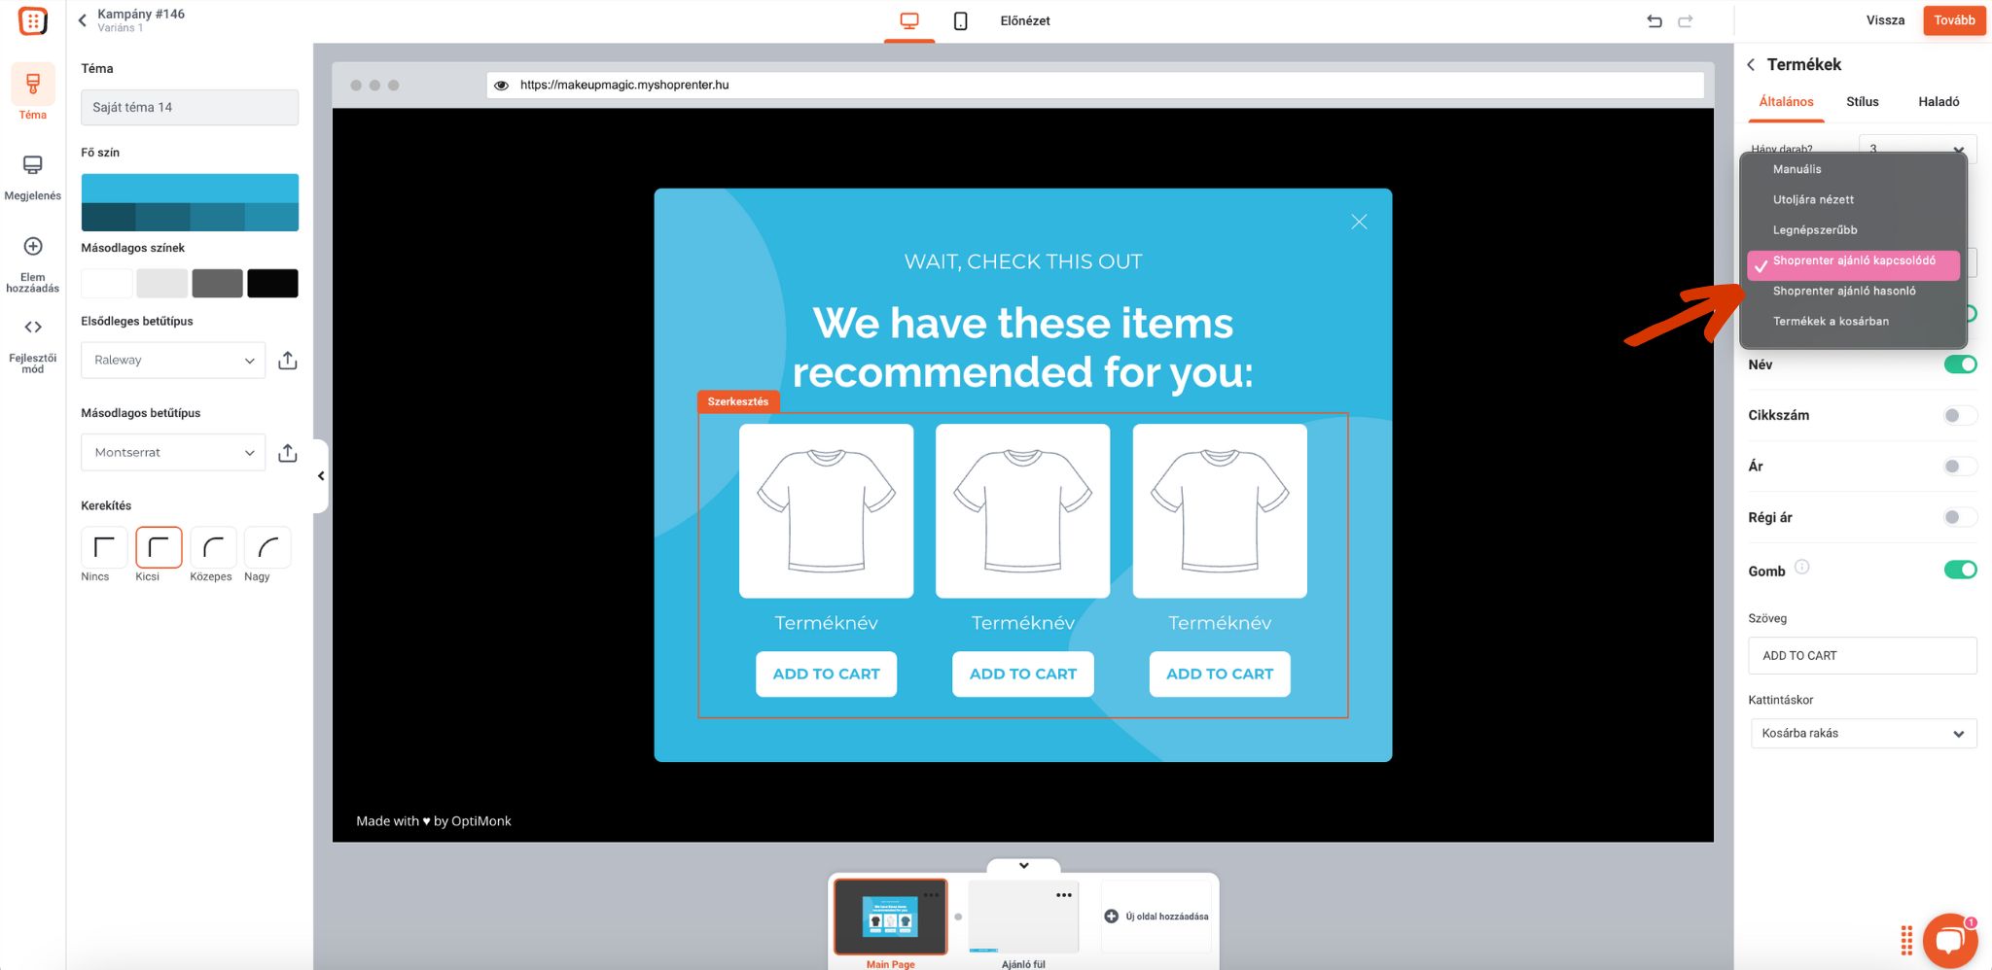Screen dimensions: 1992x970
Task: Enable the Régi ár switch
Action: 1960,518
